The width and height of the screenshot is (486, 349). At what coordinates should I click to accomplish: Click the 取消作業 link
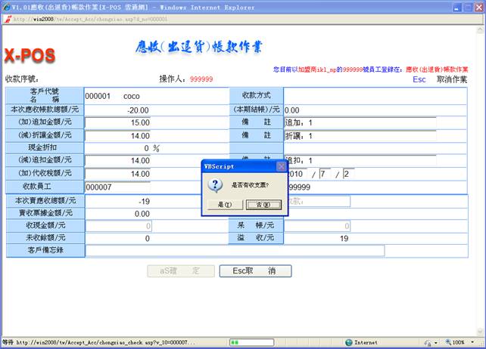click(x=451, y=79)
